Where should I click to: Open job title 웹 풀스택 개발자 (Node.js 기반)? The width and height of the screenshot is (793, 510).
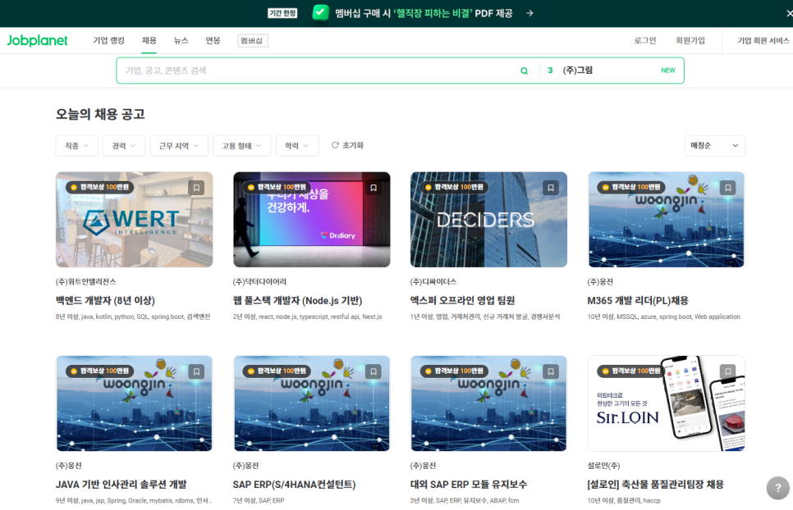point(297,300)
